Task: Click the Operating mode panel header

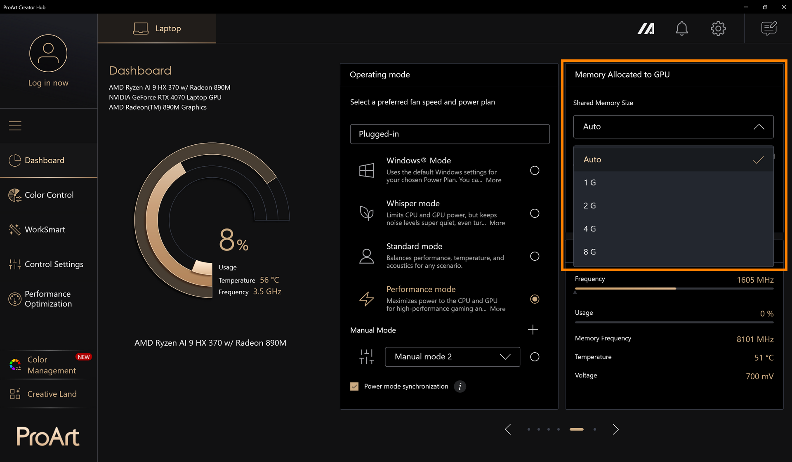Action: click(x=380, y=75)
